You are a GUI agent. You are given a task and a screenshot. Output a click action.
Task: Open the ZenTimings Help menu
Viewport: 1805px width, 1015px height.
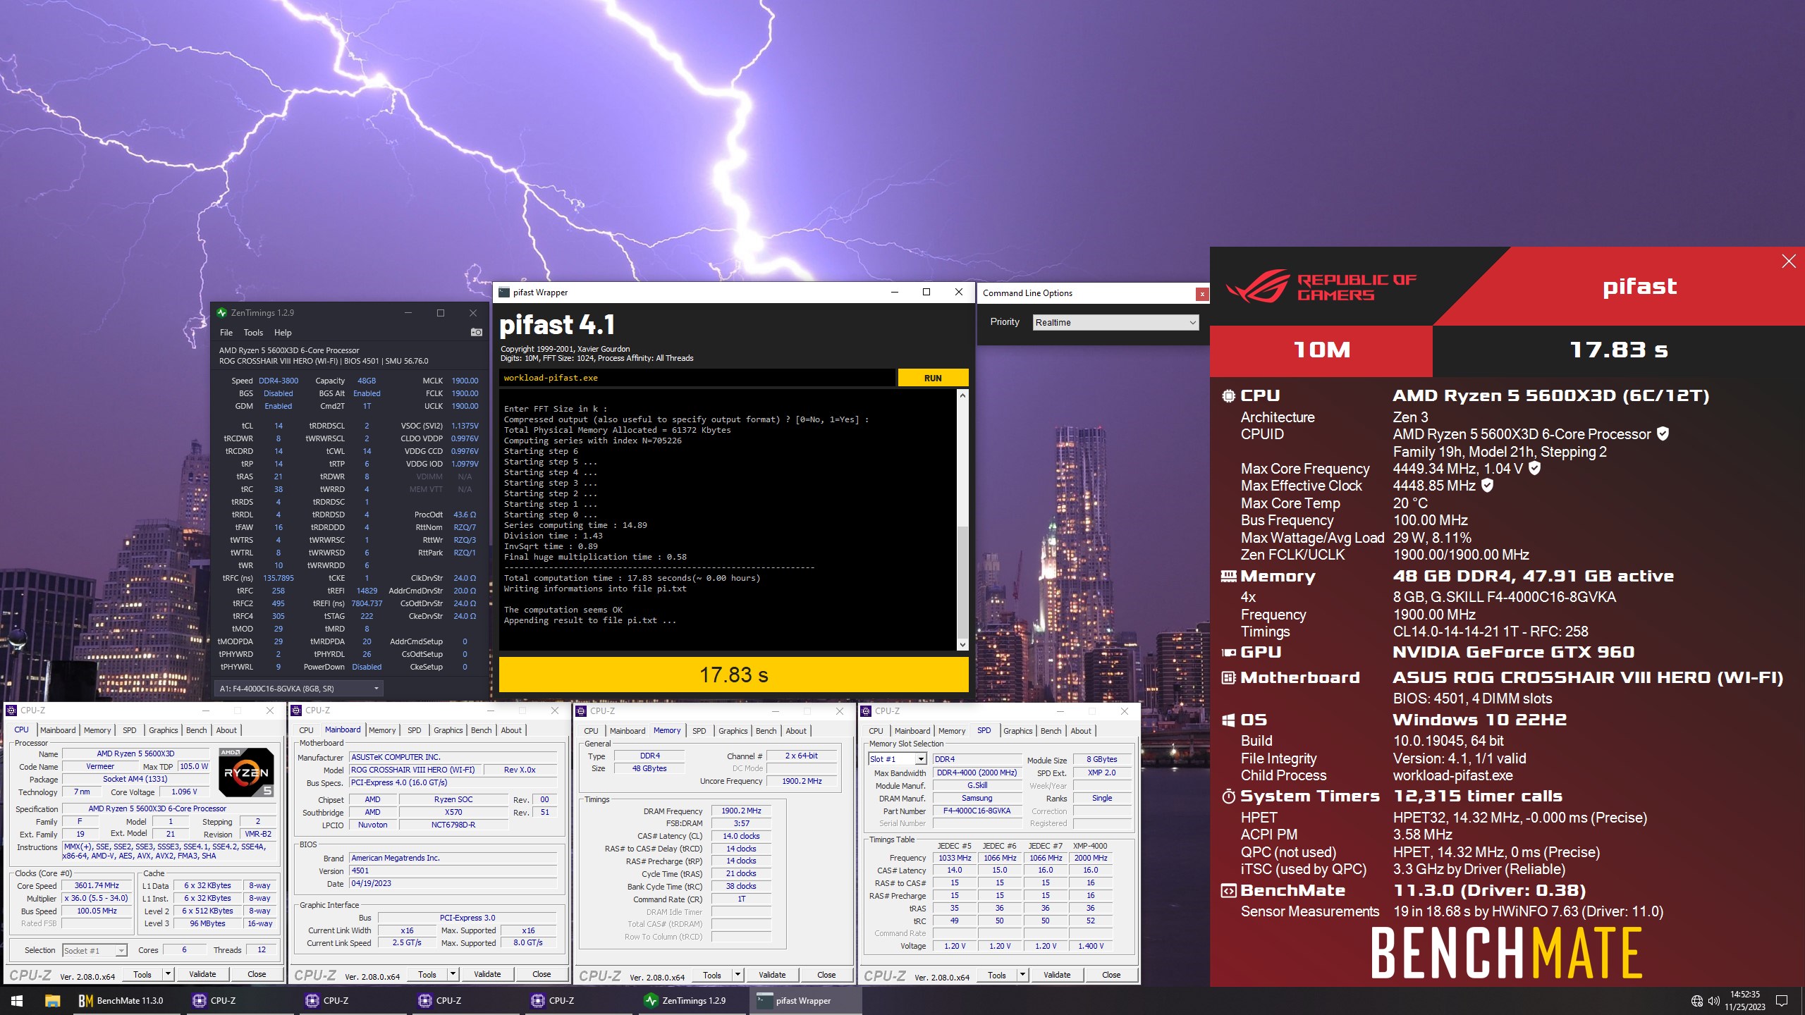[283, 332]
